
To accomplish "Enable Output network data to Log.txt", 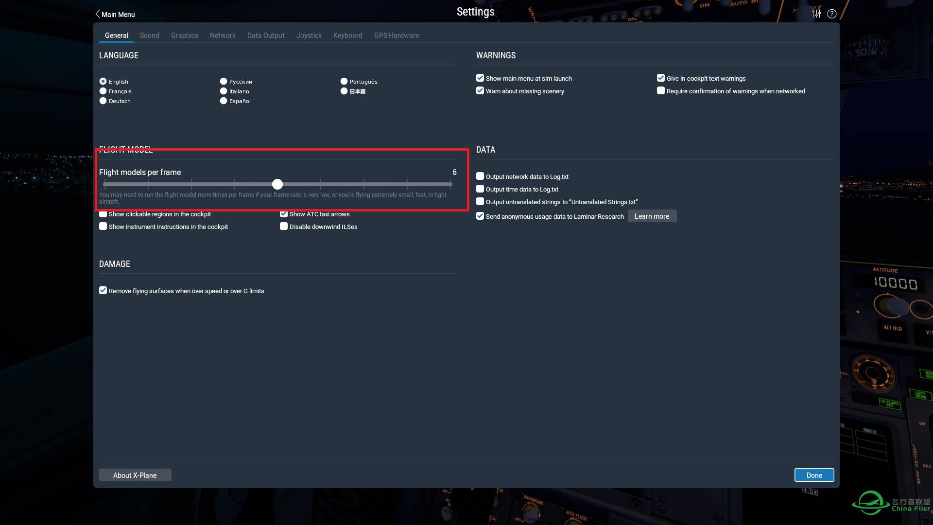I will 480,176.
